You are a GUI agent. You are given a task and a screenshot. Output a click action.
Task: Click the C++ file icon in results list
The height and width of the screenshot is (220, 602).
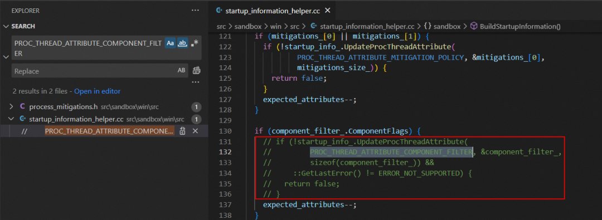pos(22,119)
